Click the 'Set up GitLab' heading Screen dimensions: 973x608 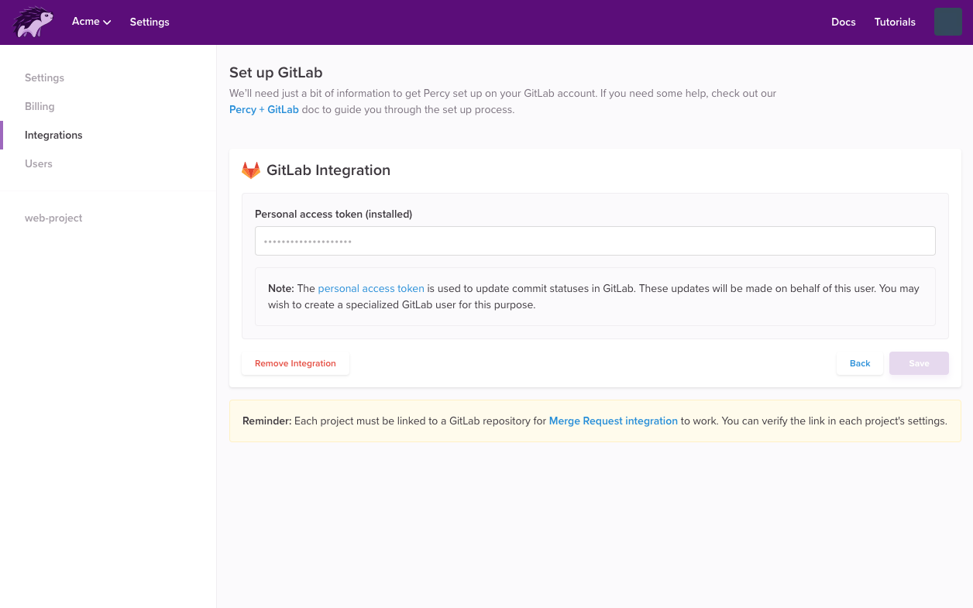276,73
